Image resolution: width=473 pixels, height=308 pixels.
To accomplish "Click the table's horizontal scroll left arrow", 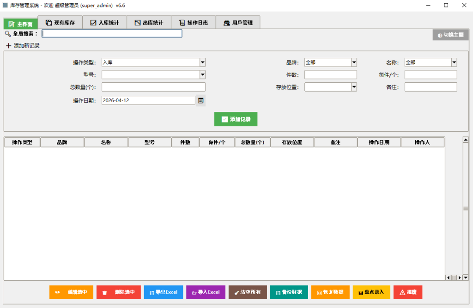I will pos(448,277).
